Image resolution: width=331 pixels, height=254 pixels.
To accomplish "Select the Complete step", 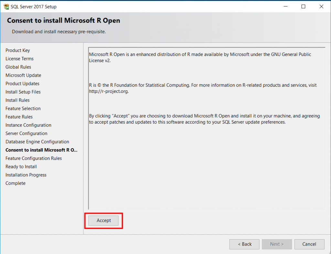I will [x=16, y=183].
